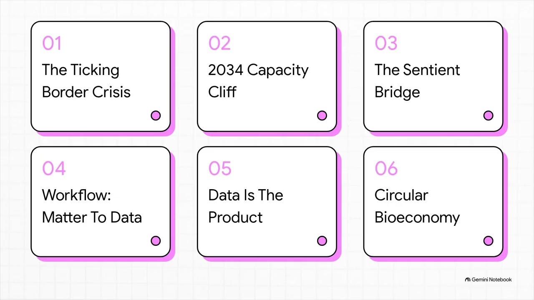The width and height of the screenshot is (534, 300).
Task: Click the 03 number label
Action: tap(386, 43)
